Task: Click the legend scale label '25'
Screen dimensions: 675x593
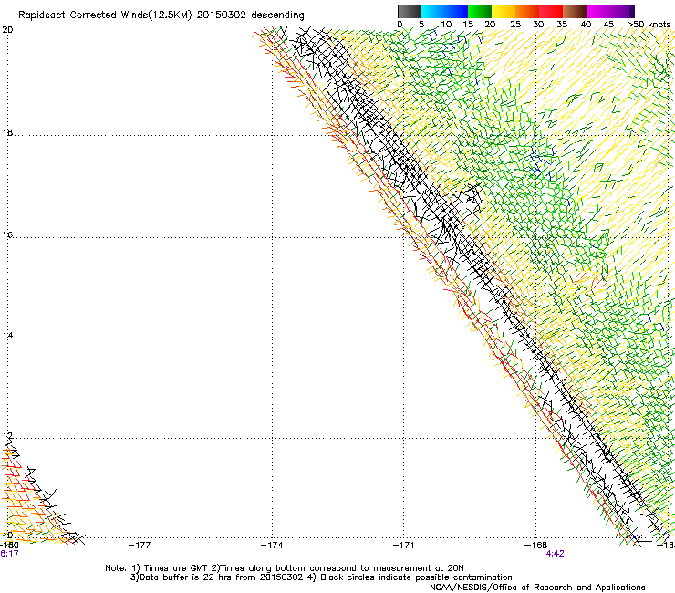Action: [515, 25]
